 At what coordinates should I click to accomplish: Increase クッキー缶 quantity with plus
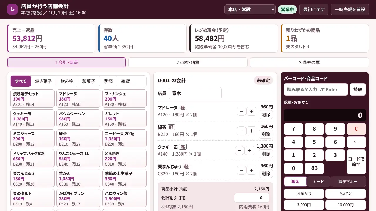pos(249,151)
